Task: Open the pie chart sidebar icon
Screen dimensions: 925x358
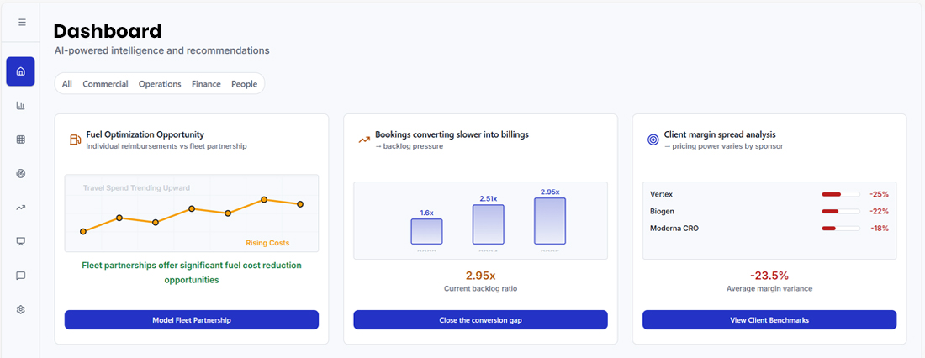Action: click(x=20, y=173)
